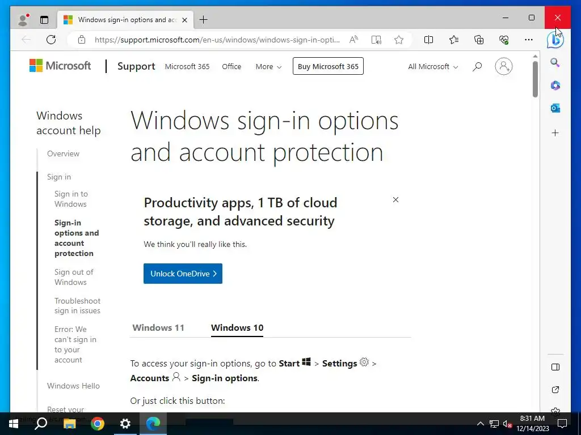Click the page vertical scrollbar thumb
Viewport: 581px width, 435px height.
[x=535, y=79]
